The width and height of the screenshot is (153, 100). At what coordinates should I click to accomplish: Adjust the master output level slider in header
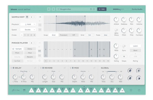118,9
